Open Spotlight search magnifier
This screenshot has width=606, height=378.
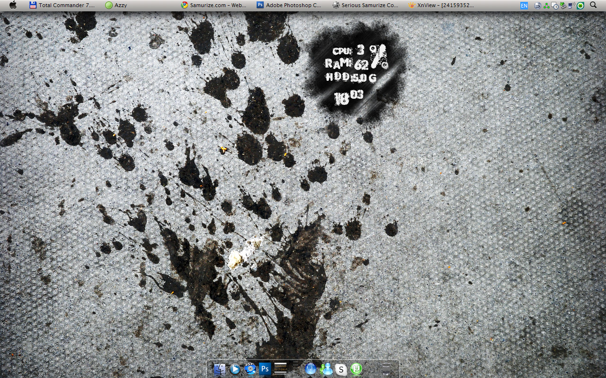[x=593, y=5]
